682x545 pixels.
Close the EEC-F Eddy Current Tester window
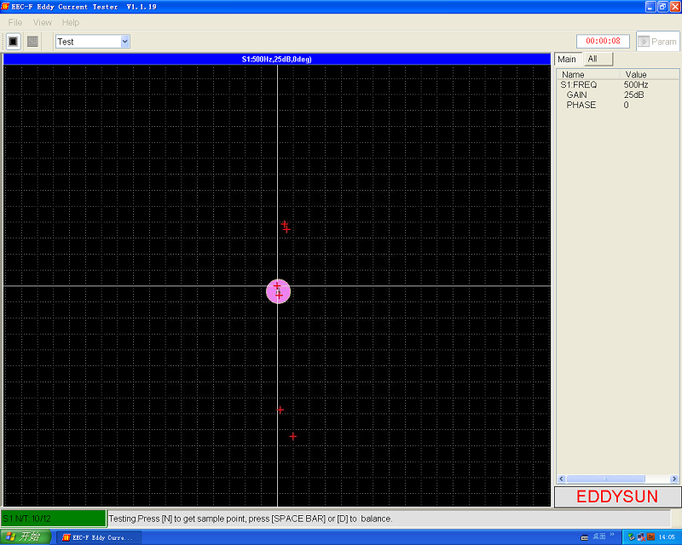674,7
